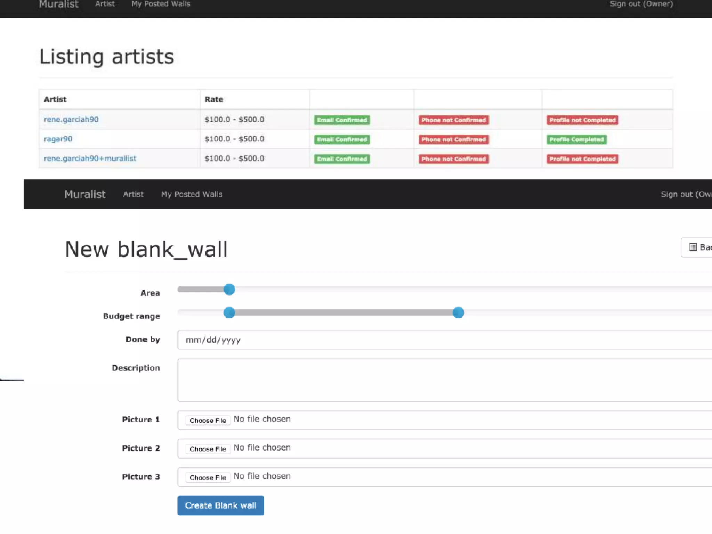The image size is (712, 534).
Task: Click Budget range right slider handle
Action: point(458,313)
